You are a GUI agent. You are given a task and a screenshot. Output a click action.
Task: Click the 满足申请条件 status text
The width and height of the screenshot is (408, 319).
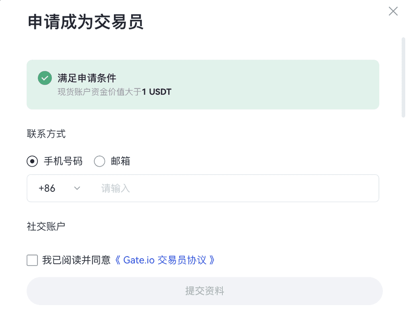tap(87, 78)
